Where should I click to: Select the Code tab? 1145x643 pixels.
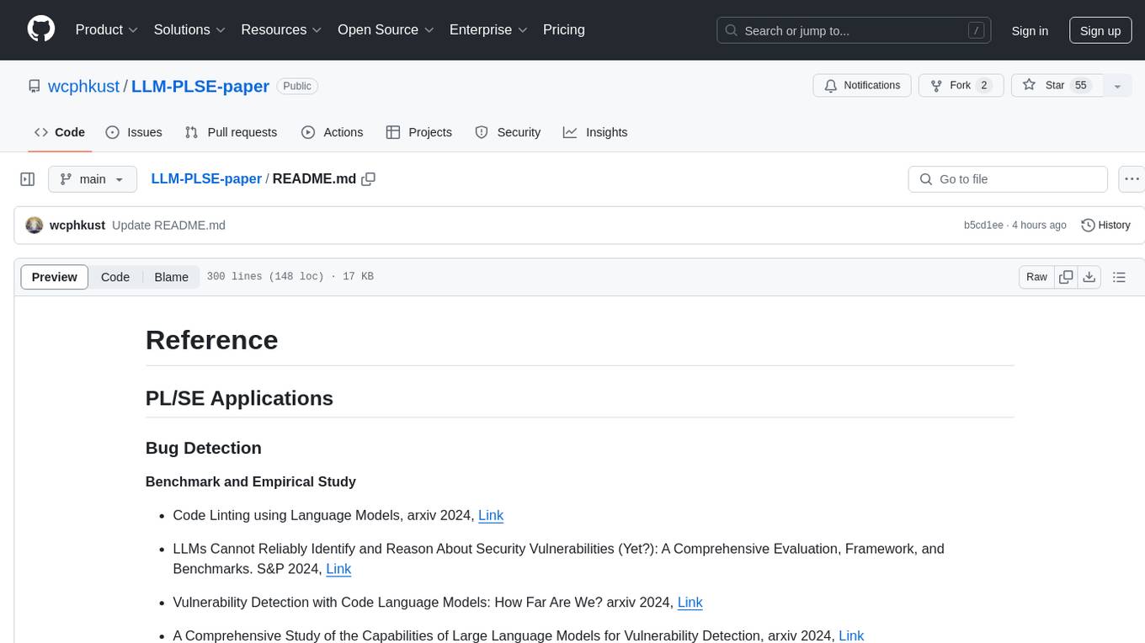(60, 132)
